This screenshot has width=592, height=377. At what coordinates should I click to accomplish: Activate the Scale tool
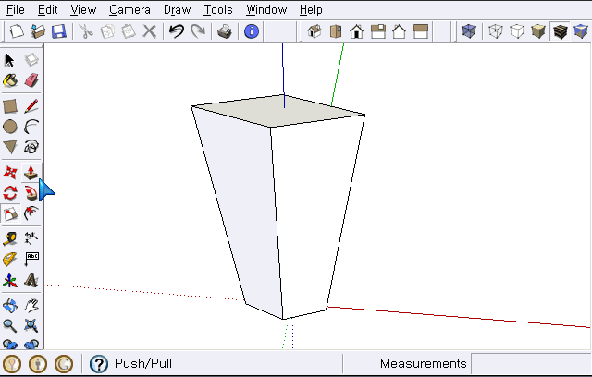10,213
